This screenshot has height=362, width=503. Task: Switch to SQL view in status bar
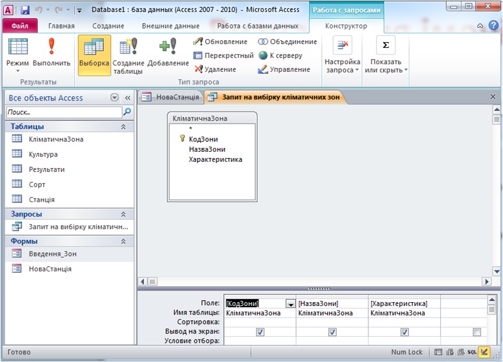click(472, 352)
